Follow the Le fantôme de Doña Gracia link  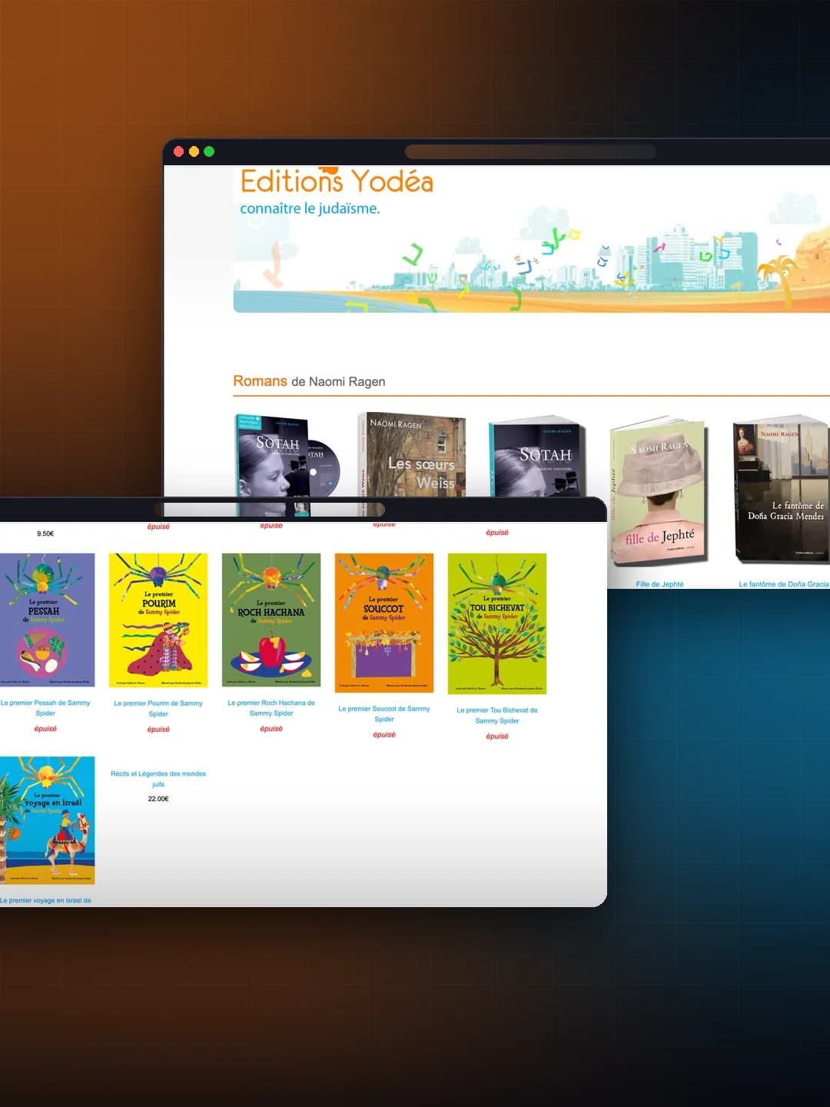coord(784,584)
